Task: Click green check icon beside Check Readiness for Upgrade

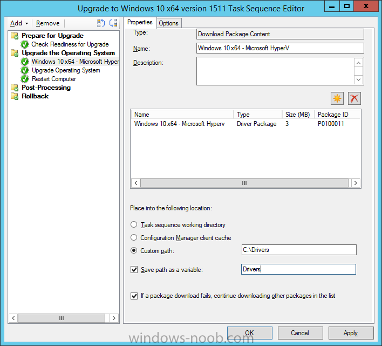Action: click(x=25, y=44)
